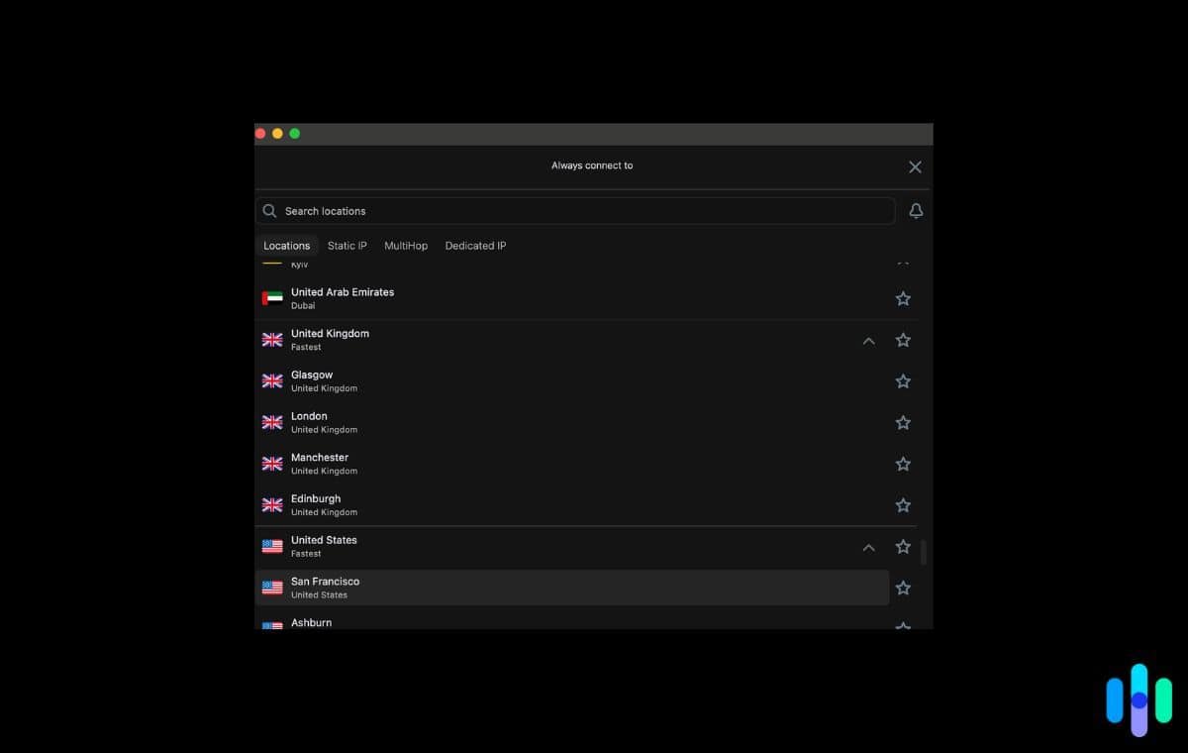Select the Dedicated IP tab
Viewport: 1188px width, 753px height.
coord(475,245)
